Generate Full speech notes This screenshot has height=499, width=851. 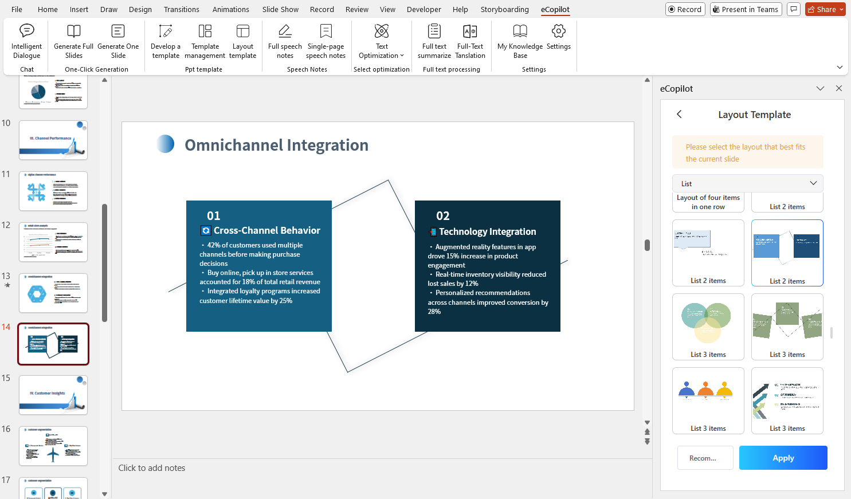(x=285, y=40)
